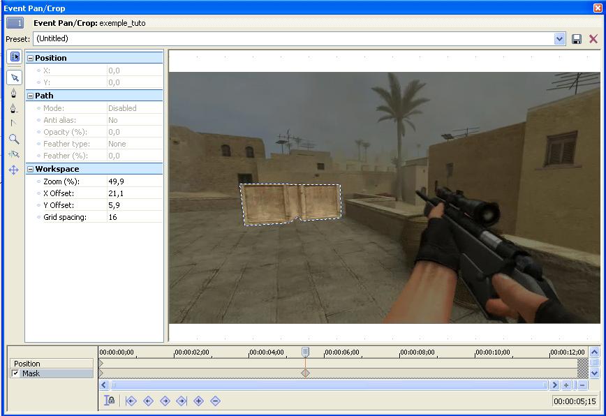
Task: Zoom out timeline with minus button
Action: pyautogui.click(x=582, y=385)
